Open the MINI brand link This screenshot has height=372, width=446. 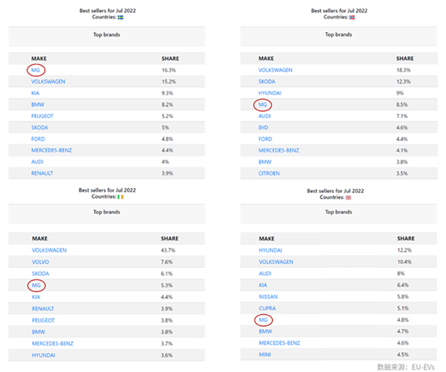click(x=265, y=354)
